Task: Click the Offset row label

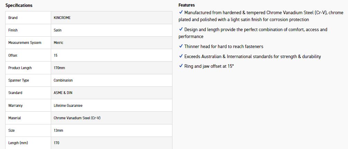Action: (x=13, y=55)
